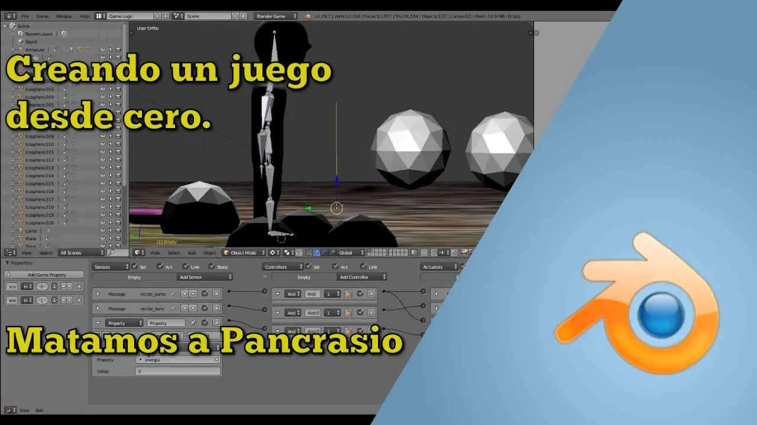Toggle selectability of Icosphere.016
The width and height of the screenshot is (757, 425).
(110, 191)
